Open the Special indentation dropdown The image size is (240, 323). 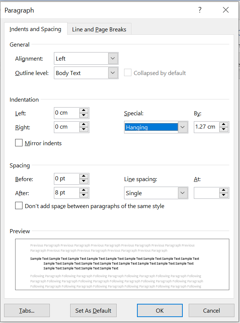(183, 127)
